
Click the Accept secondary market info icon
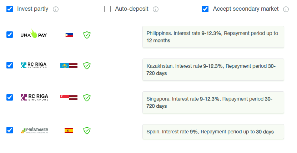tap(286, 9)
